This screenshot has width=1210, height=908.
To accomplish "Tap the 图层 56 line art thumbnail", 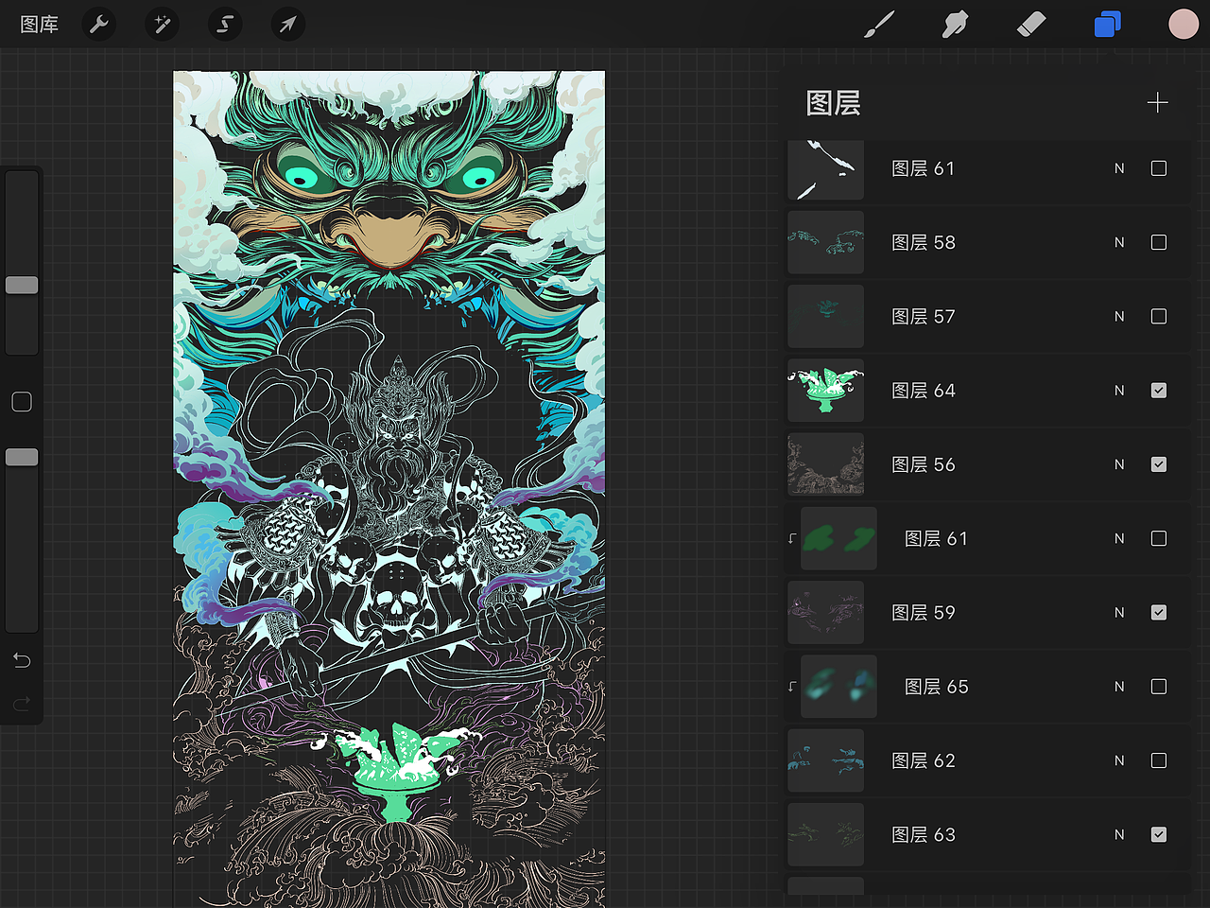I will (826, 464).
